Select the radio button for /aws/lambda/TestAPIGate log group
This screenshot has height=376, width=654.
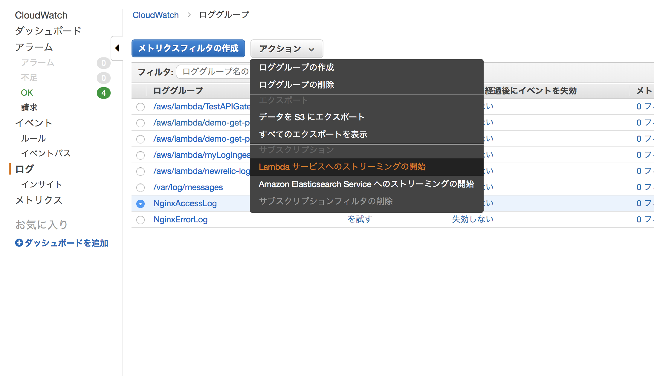[x=140, y=107]
